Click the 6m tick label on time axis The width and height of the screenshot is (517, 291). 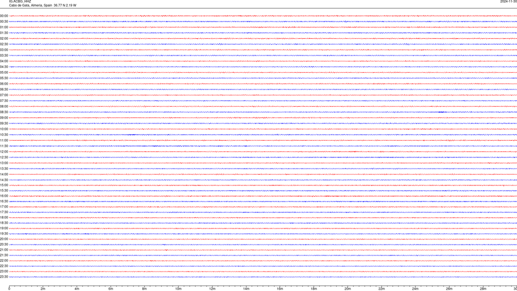point(111,289)
